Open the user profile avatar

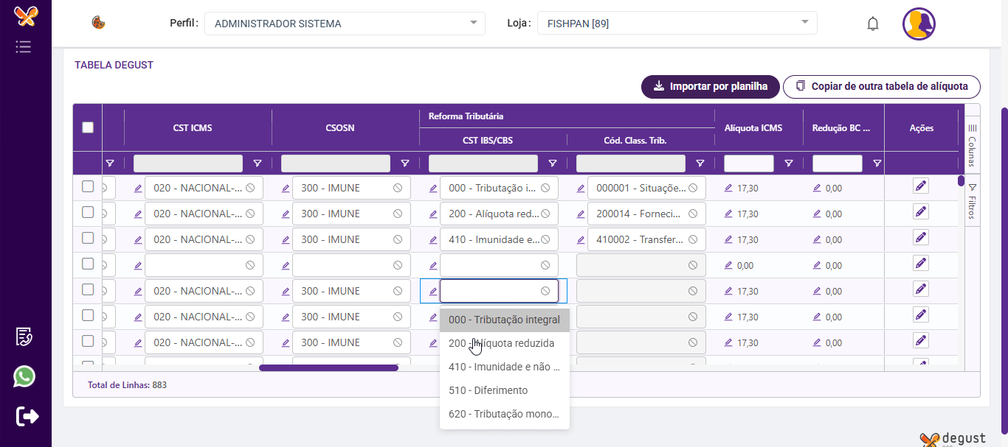tap(919, 24)
